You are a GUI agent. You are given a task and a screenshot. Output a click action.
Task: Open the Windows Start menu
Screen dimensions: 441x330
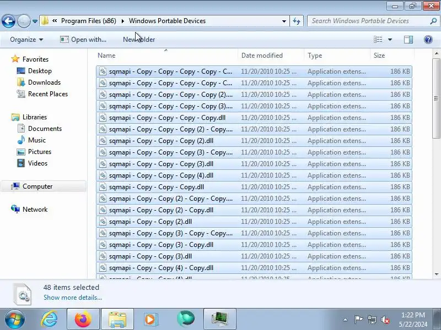pyautogui.click(x=14, y=320)
